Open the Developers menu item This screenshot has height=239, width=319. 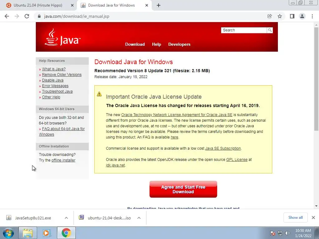coord(179,44)
